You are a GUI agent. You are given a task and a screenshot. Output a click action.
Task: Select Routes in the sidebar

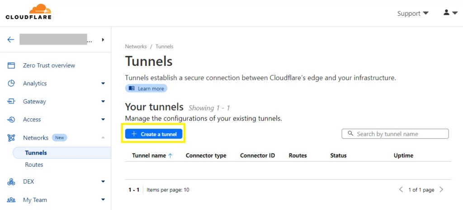tap(34, 164)
